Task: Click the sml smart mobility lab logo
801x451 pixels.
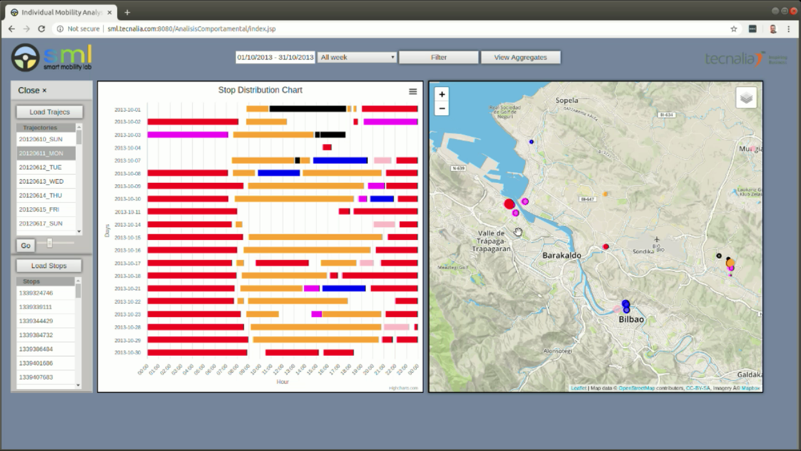Action: [x=52, y=57]
